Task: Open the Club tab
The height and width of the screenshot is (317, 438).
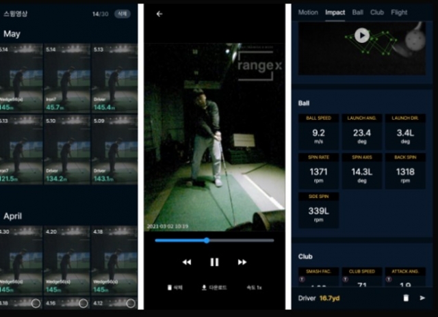Action: [x=377, y=12]
